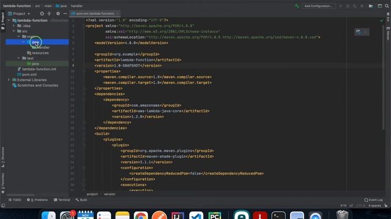The width and height of the screenshot is (391, 219).
Task: Click the java breadcrumb in navigation bar
Action: pos(61,6)
